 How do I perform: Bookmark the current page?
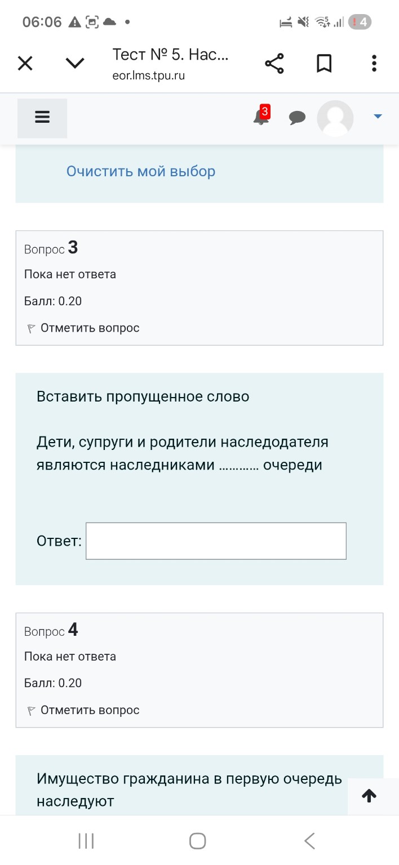pyautogui.click(x=324, y=63)
